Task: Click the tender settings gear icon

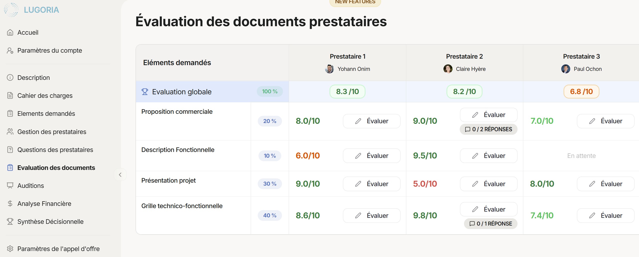Action: 10,249
